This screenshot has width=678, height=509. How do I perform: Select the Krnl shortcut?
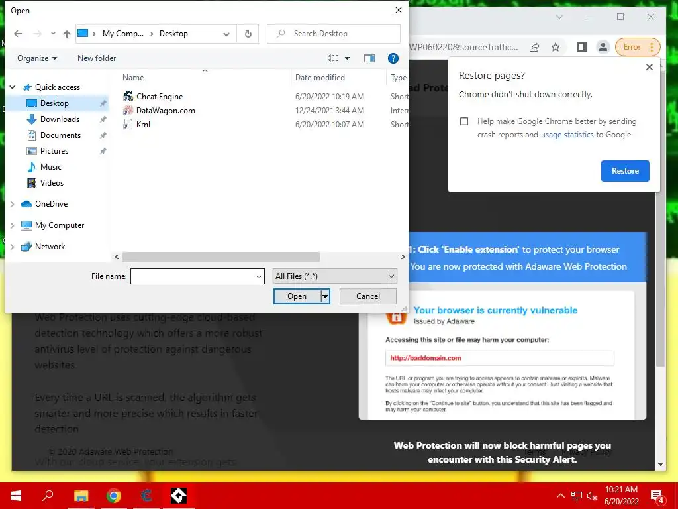click(143, 124)
